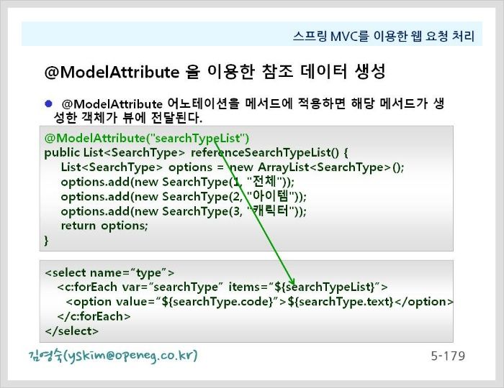
Task: Click the 'return options;' line
Action: [104, 226]
